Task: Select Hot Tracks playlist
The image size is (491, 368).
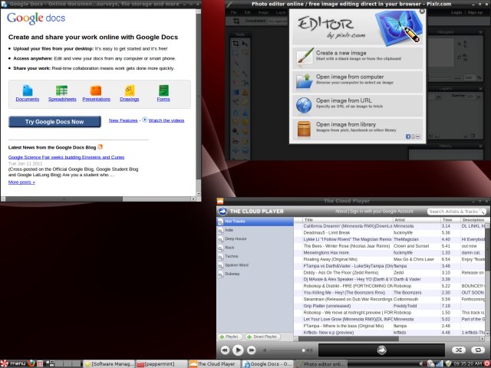Action: coord(255,222)
